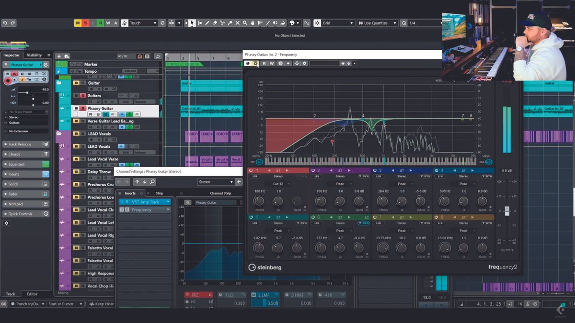Screen dimensions: 575x323
Task: Select the Mute tool in the project toolbar
Action: tap(238, 22)
